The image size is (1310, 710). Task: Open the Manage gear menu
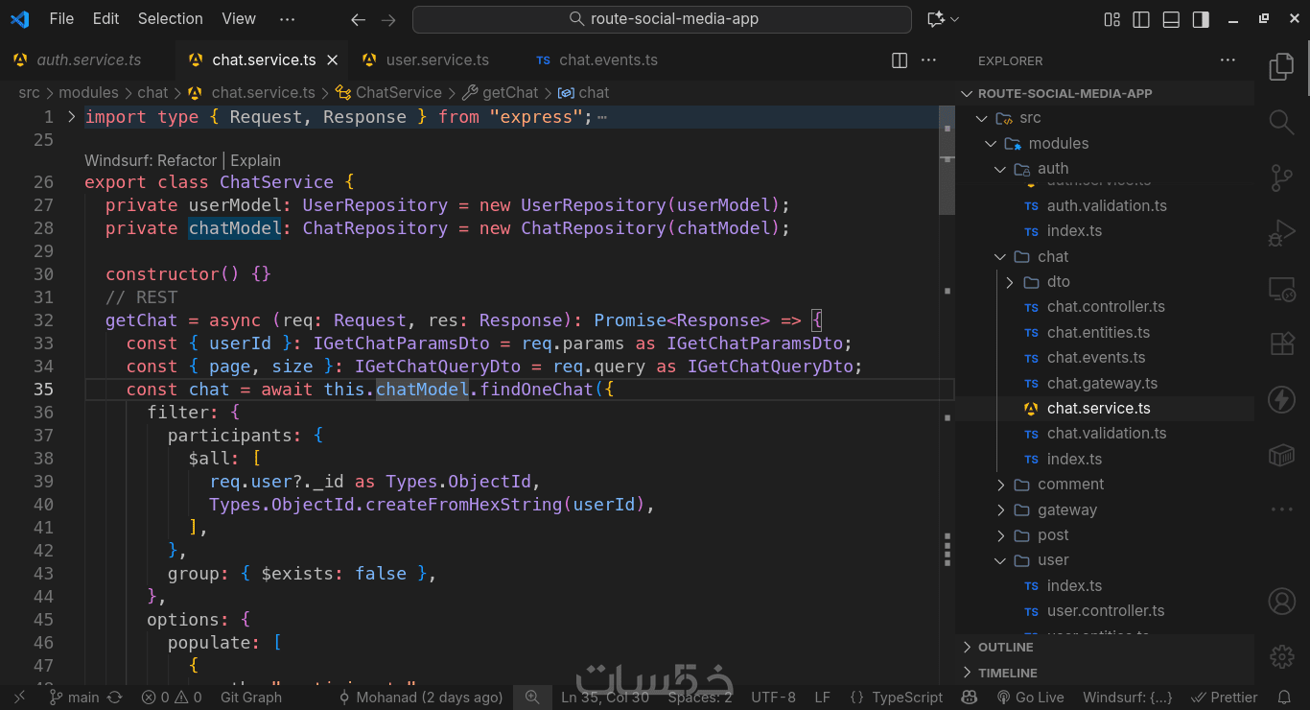coord(1282,656)
